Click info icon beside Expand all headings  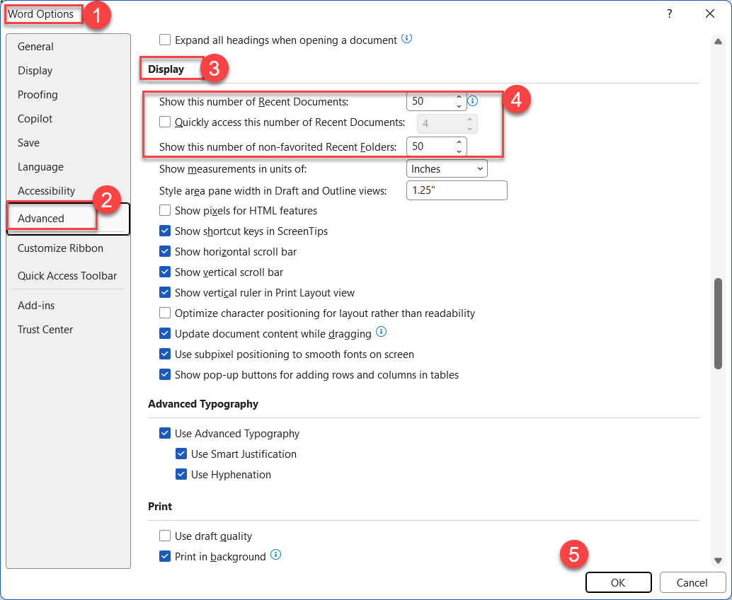(406, 39)
